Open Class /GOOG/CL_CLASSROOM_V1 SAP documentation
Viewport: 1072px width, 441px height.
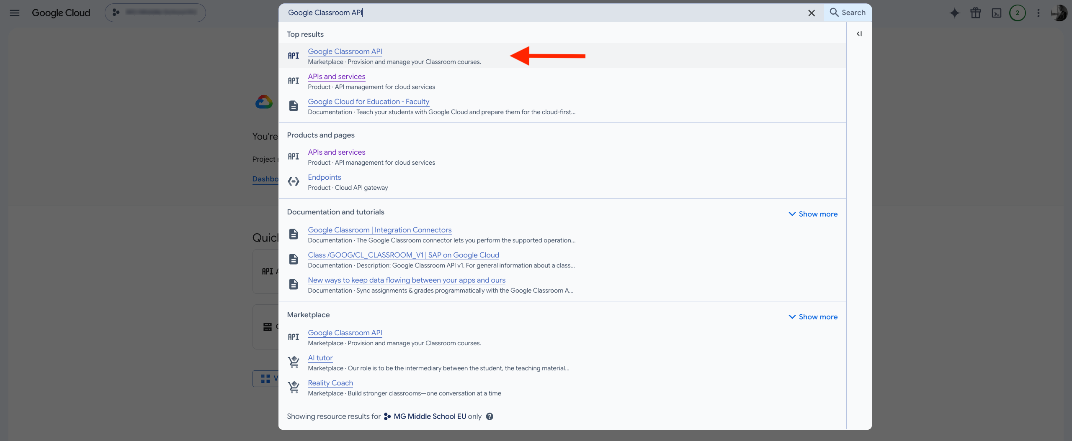tap(403, 255)
